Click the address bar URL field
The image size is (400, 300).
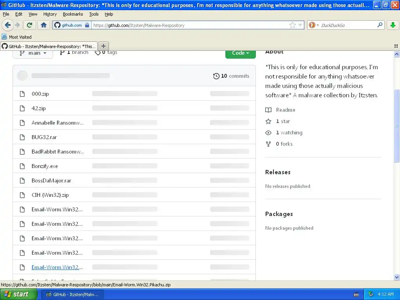tap(190, 25)
